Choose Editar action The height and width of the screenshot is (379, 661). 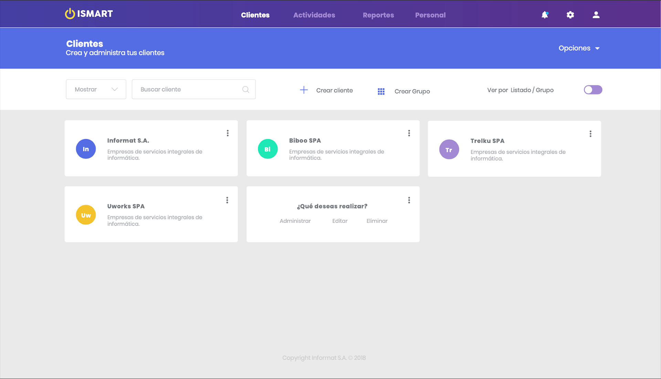click(340, 221)
